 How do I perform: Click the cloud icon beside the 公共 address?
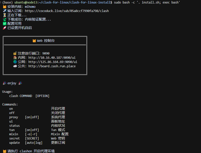(15, 66)
